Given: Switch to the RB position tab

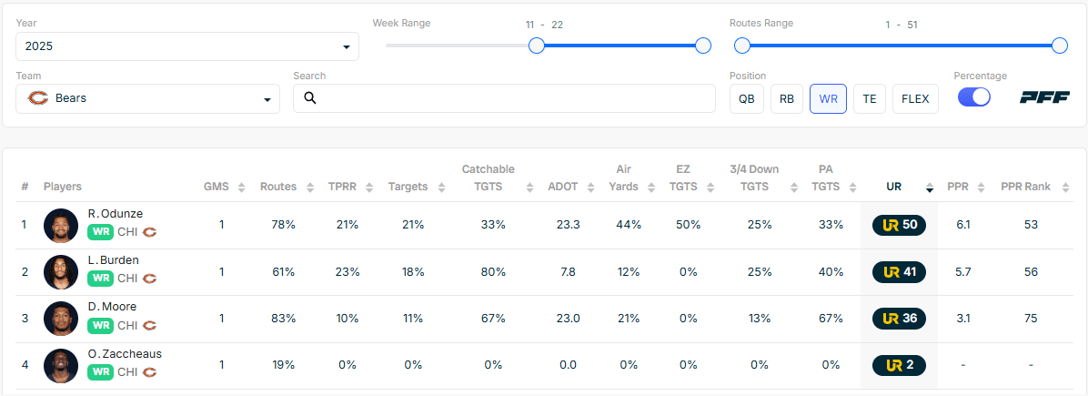Looking at the screenshot, I should (x=787, y=98).
